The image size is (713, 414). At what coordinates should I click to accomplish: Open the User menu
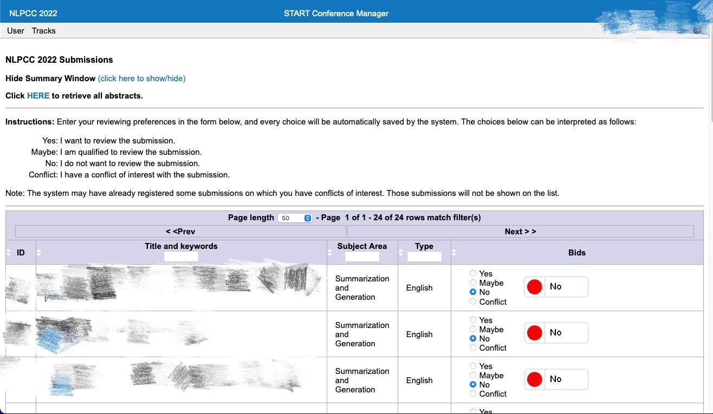point(16,31)
